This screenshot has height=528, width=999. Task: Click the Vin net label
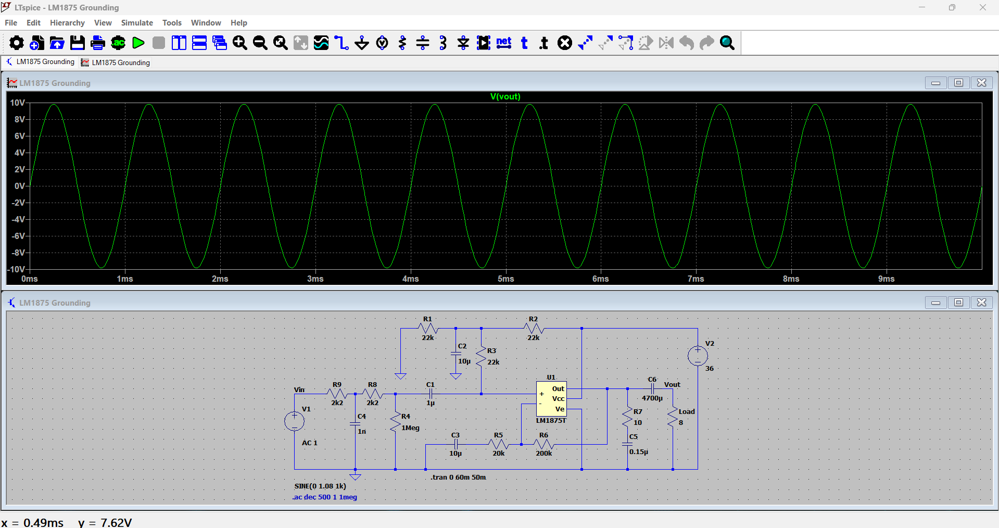pyautogui.click(x=299, y=390)
